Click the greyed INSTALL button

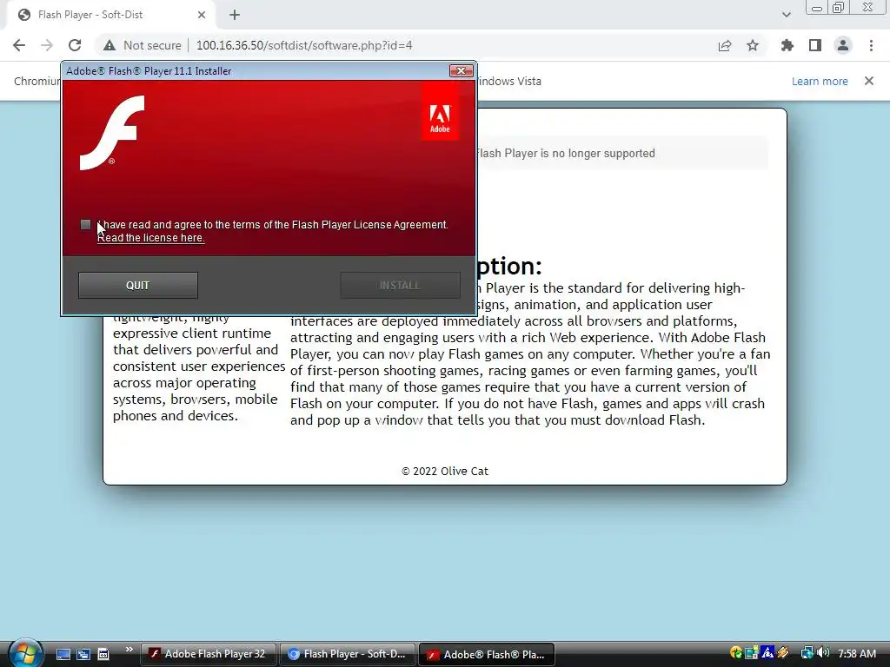[x=400, y=285]
